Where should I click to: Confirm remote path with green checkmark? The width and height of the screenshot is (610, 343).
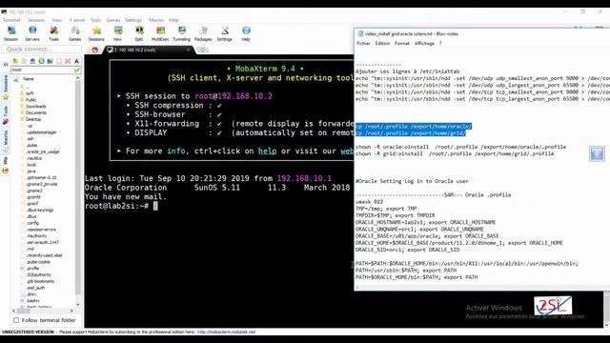pyautogui.click(x=76, y=70)
